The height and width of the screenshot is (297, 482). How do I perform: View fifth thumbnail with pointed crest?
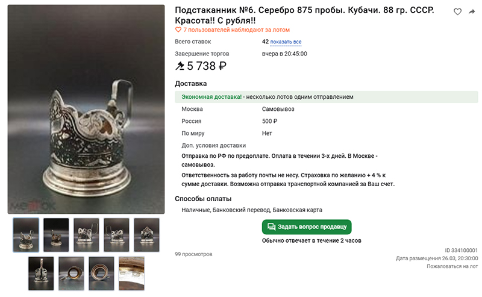point(146,235)
